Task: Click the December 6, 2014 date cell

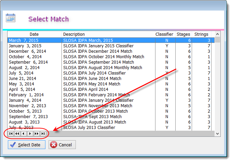Action: [x=27, y=51]
